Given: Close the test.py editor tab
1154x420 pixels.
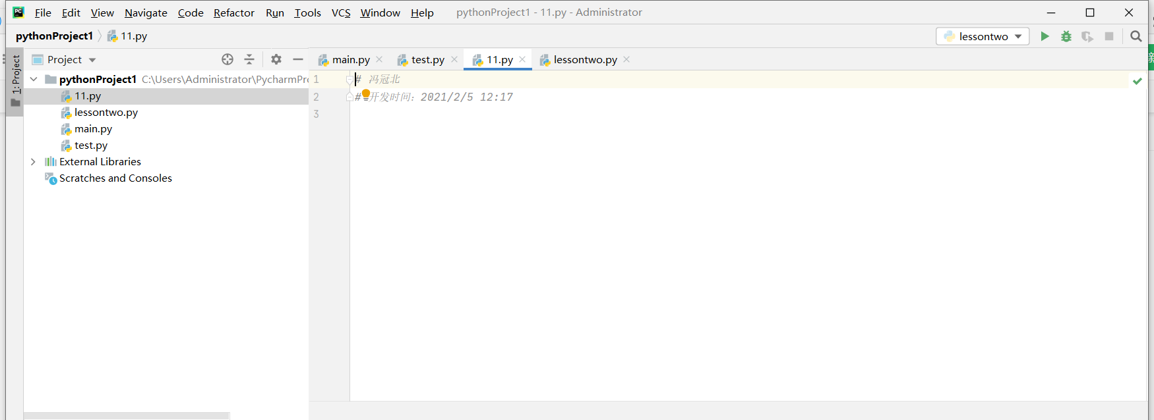Looking at the screenshot, I should 454,59.
